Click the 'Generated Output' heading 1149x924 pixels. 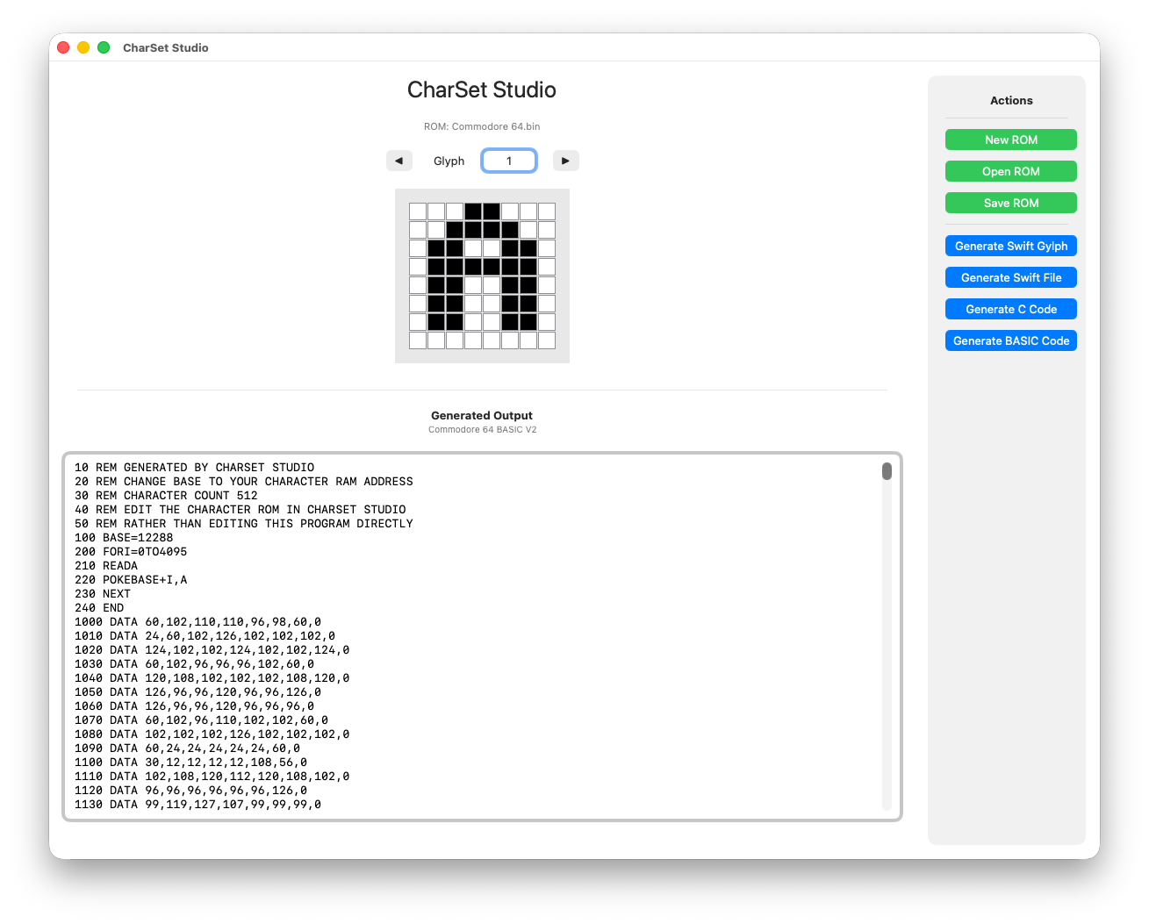coord(482,416)
